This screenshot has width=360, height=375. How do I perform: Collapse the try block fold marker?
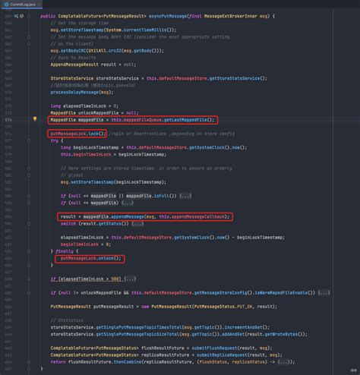(29, 140)
